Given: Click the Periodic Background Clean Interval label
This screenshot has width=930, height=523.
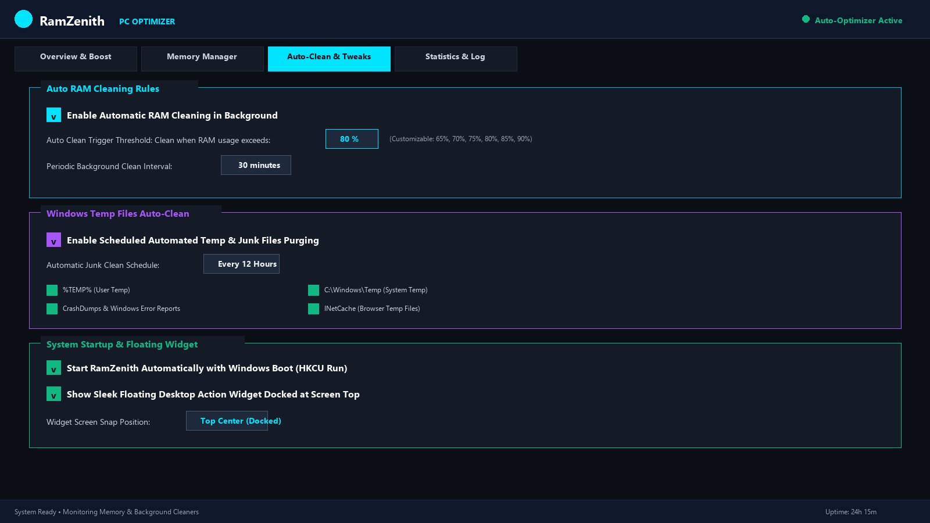Looking at the screenshot, I should coord(109,166).
